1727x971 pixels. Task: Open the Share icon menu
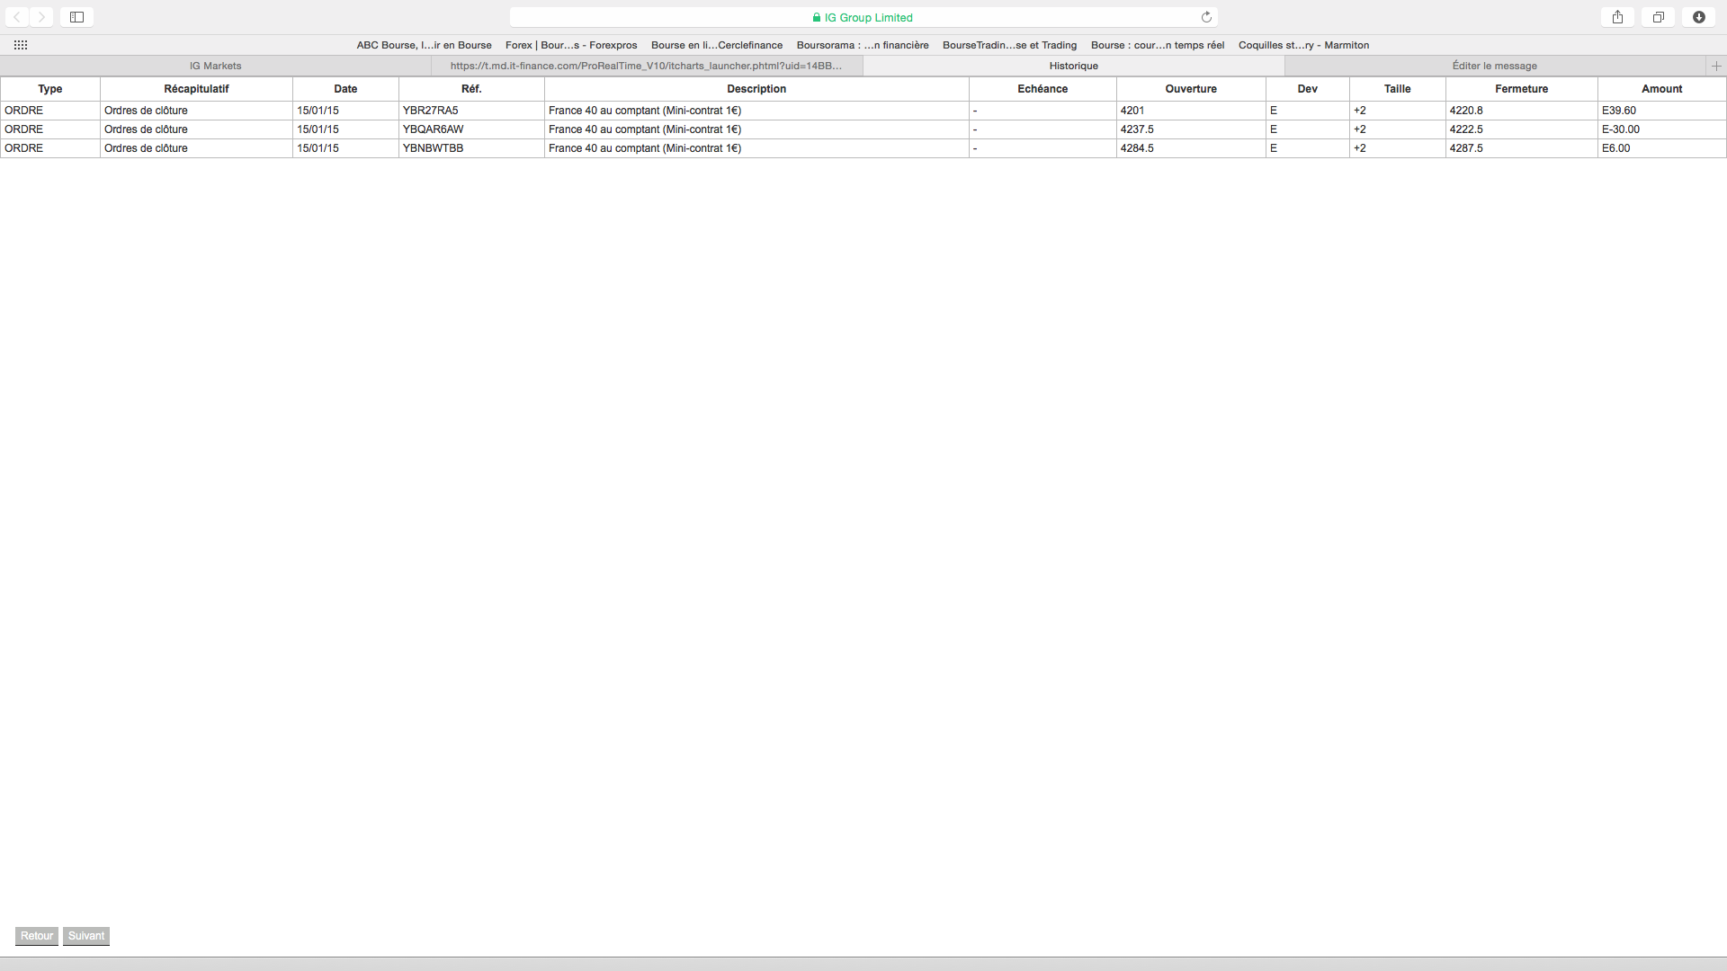pos(1617,17)
